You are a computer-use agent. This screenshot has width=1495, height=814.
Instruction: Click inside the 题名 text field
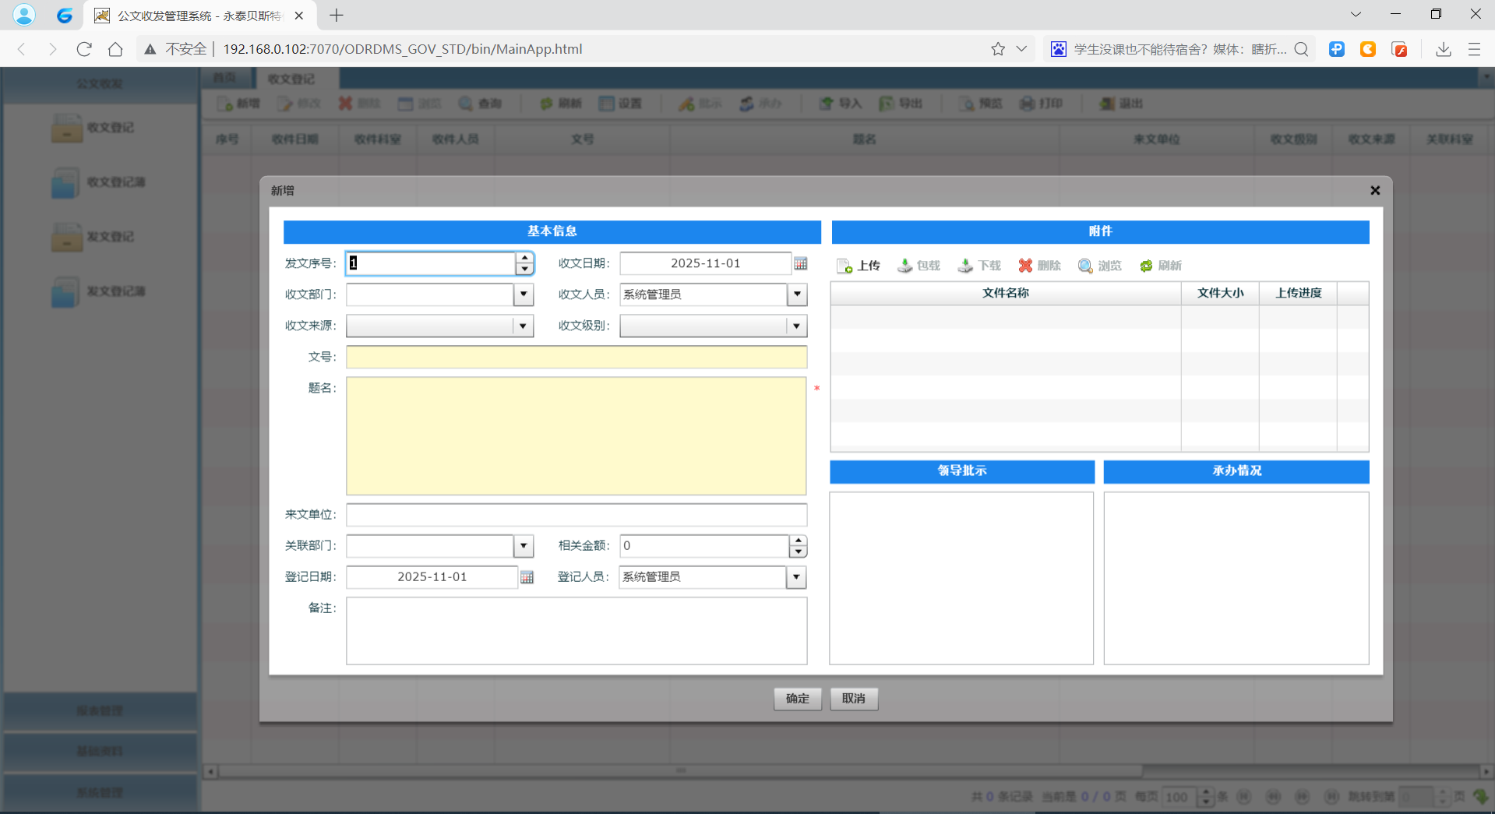click(576, 436)
